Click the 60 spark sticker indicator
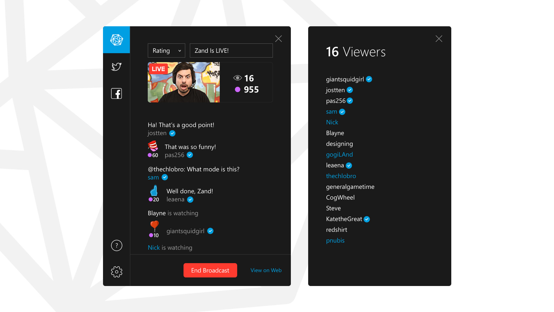Viewport: 554px width, 312px height. (x=153, y=155)
